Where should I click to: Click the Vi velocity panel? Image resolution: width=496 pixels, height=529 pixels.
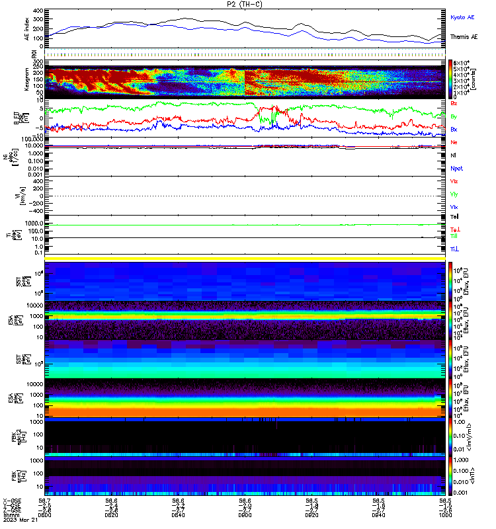[x=245, y=196]
